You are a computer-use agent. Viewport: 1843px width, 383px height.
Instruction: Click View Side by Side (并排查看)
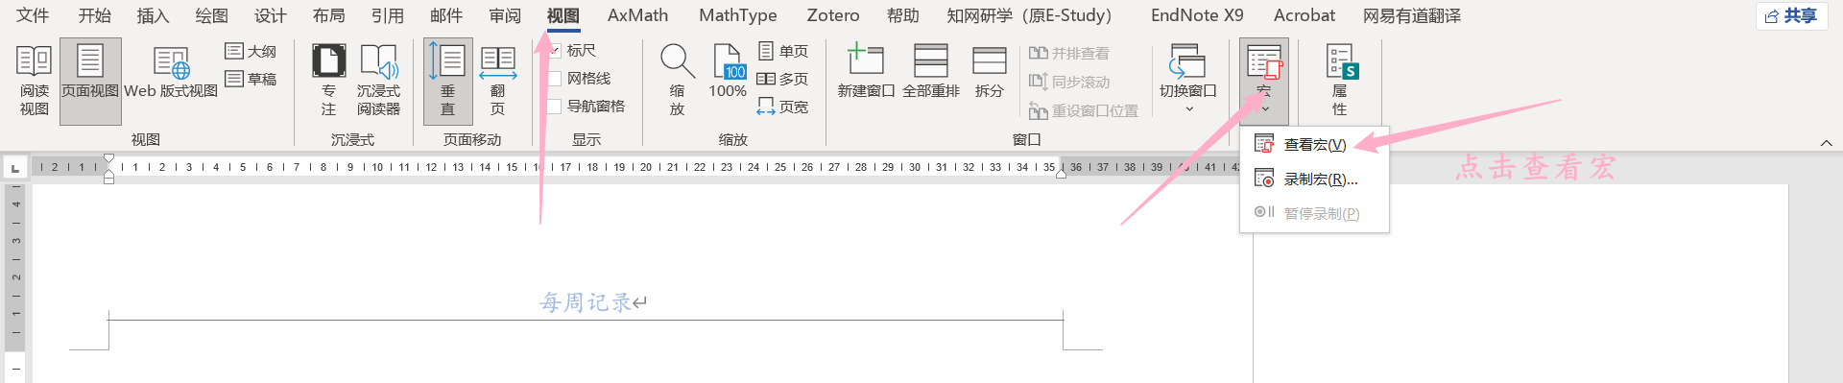(x=1068, y=54)
